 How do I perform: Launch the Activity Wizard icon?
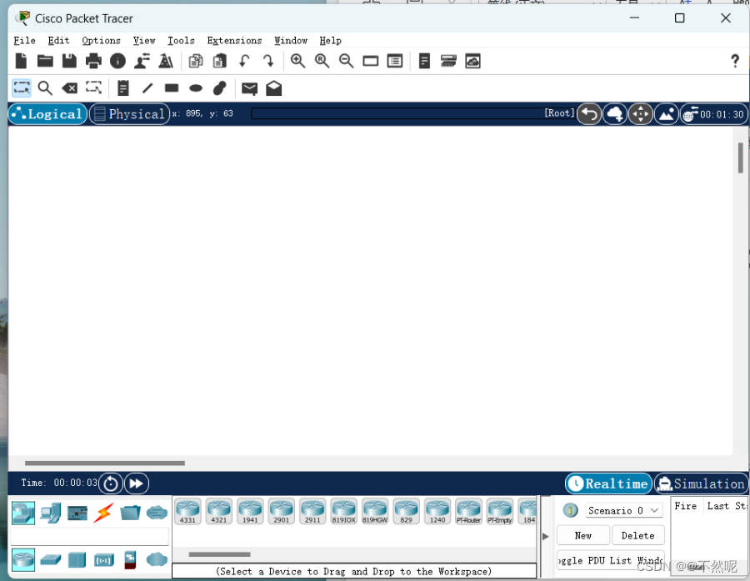click(x=166, y=61)
